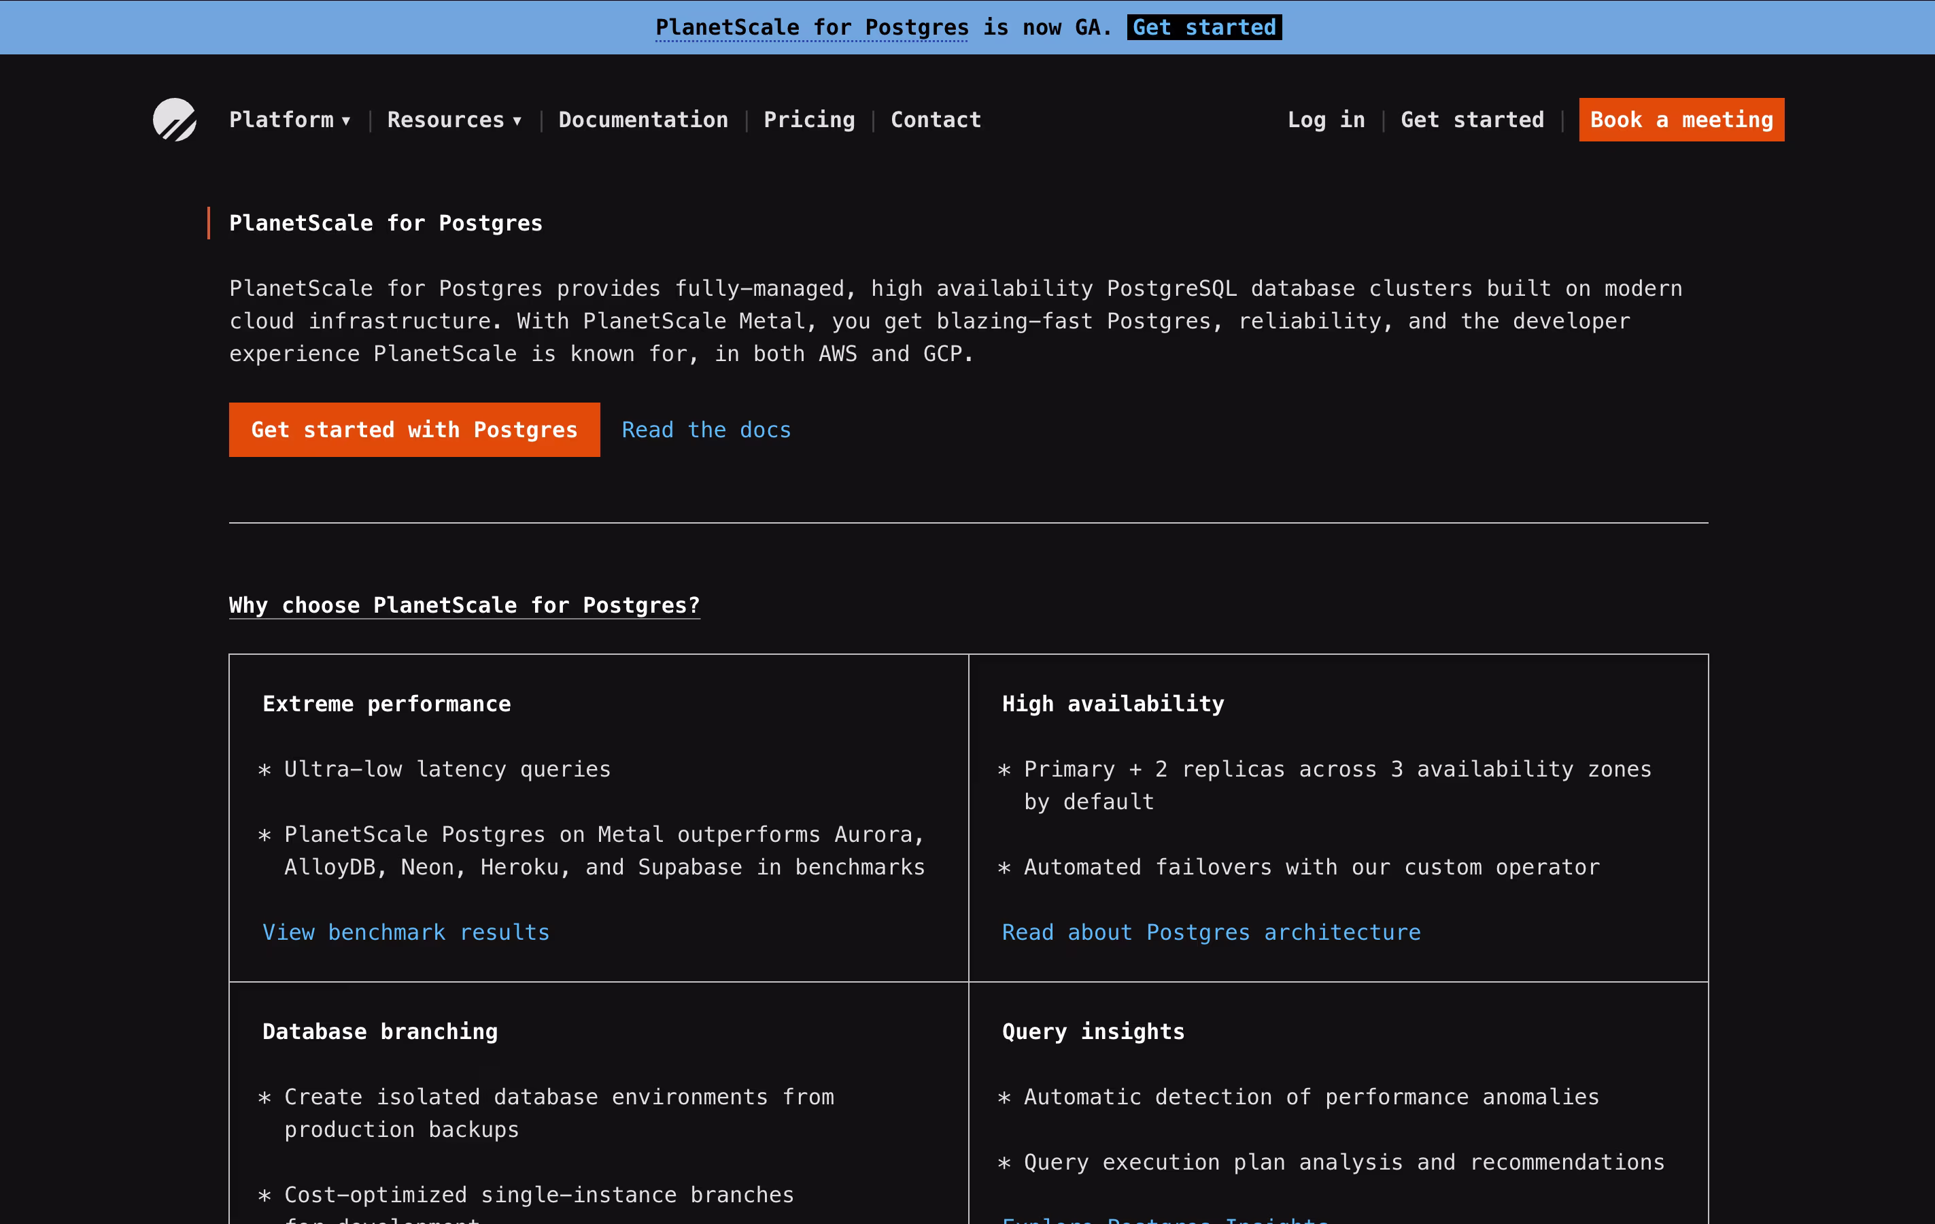Click Query execution plan analysis and recommendations text
The width and height of the screenshot is (1935, 1224).
click(x=1343, y=1162)
